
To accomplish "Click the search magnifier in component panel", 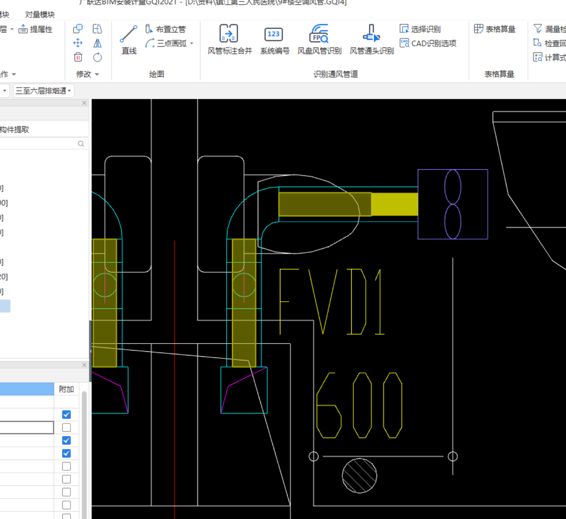I will click(81, 143).
